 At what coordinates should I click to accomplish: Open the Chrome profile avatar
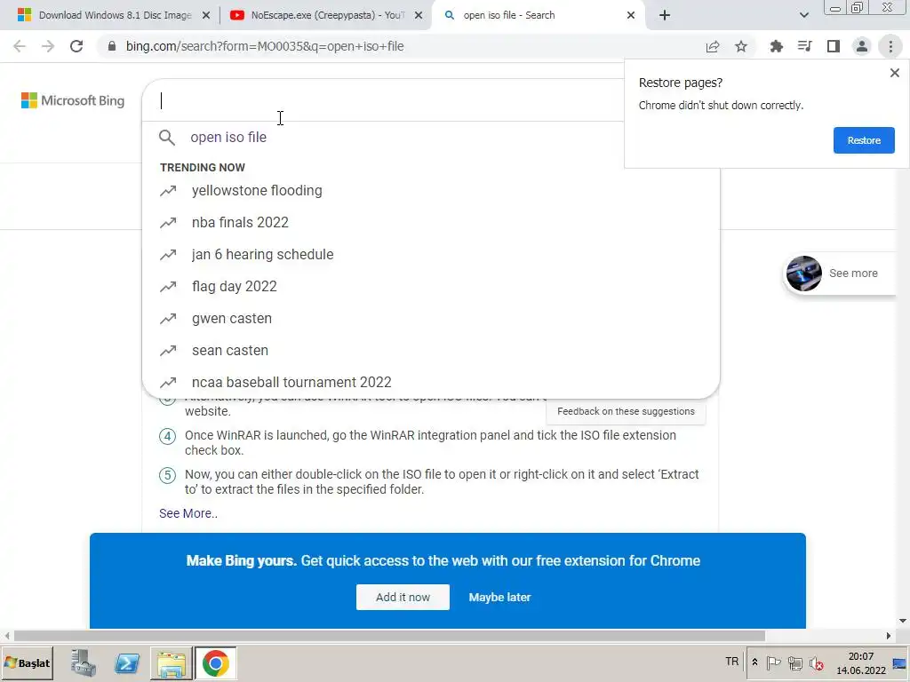862,46
